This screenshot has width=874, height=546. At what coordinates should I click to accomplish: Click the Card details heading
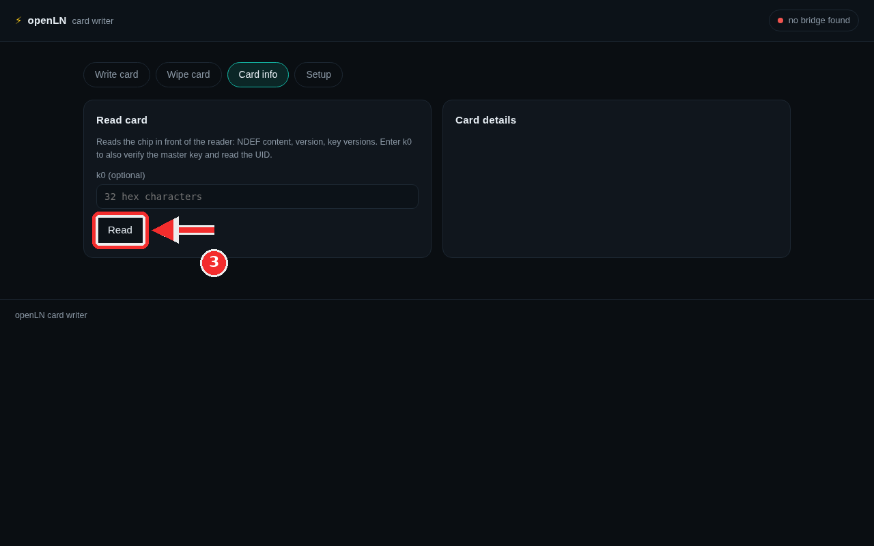pos(486,120)
